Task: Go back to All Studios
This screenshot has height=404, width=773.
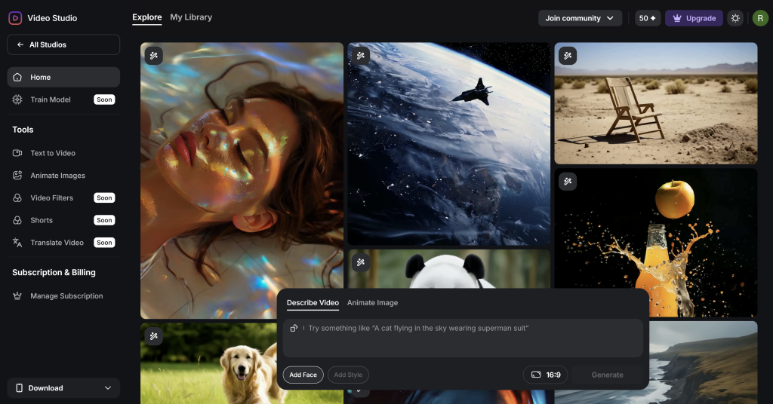Action: (x=63, y=44)
